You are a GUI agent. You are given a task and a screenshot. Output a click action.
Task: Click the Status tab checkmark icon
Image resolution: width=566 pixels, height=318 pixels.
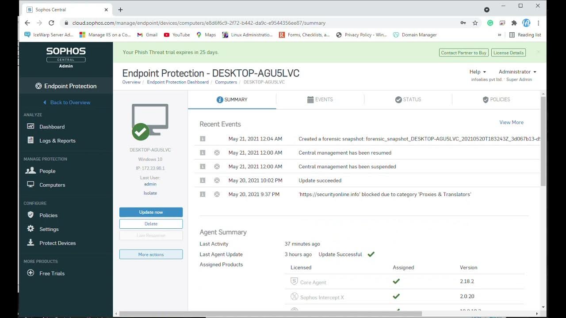pos(398,99)
